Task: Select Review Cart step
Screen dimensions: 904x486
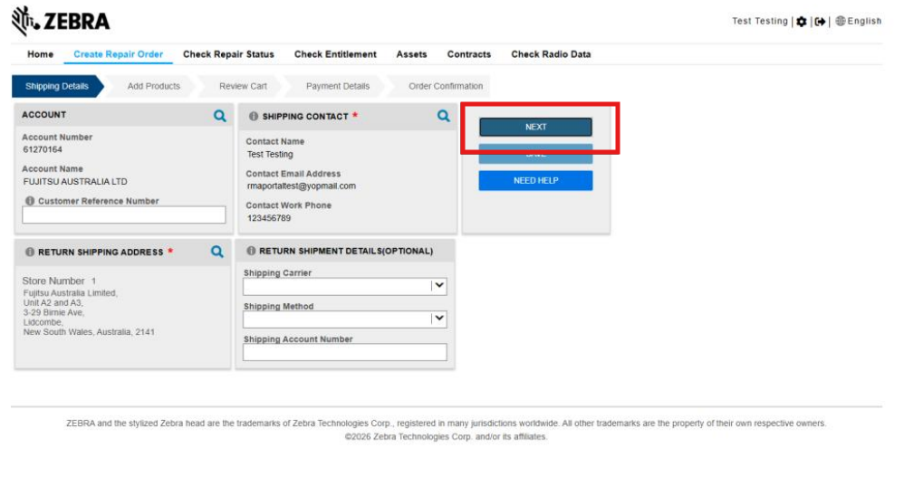Action: [x=243, y=86]
